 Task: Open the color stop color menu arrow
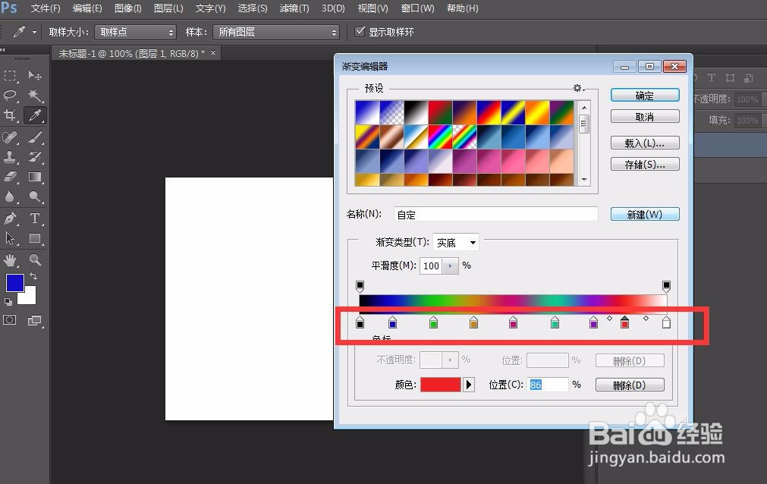click(x=469, y=385)
